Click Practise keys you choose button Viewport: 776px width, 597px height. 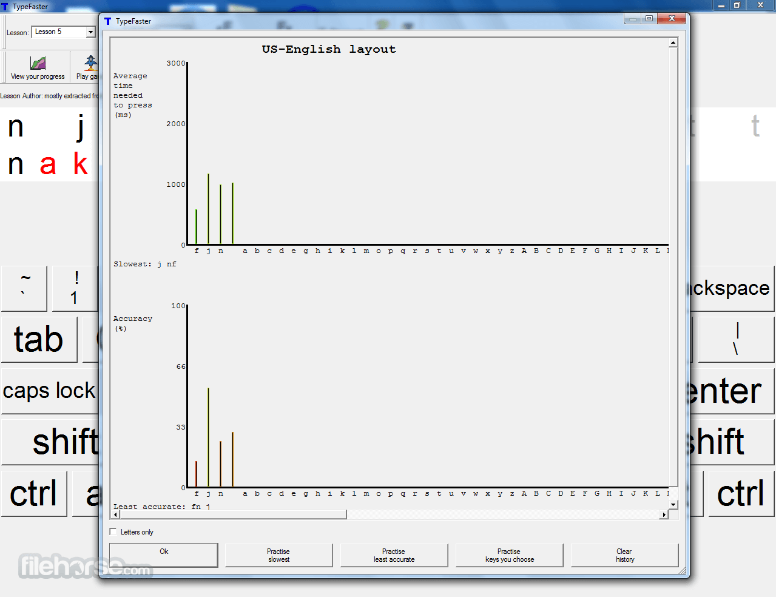(x=510, y=555)
